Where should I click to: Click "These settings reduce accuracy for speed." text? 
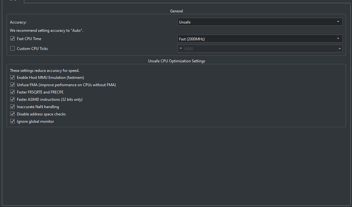[45, 71]
